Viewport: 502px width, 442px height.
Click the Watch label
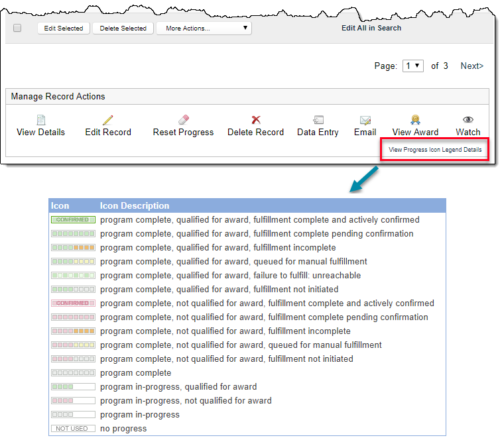pyautogui.click(x=468, y=132)
